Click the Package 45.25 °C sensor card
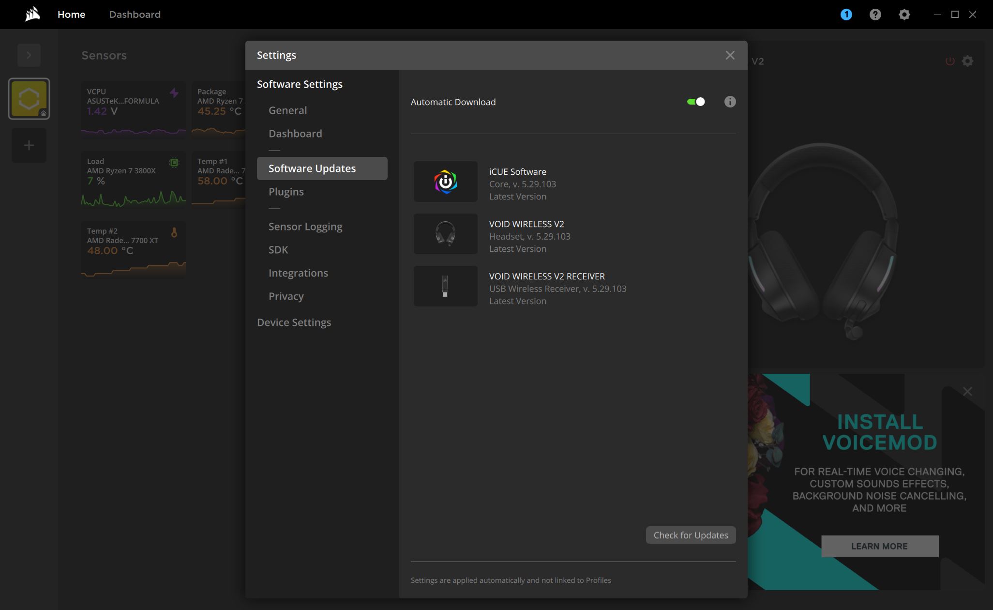Screen dimensions: 993x610 click(219, 110)
